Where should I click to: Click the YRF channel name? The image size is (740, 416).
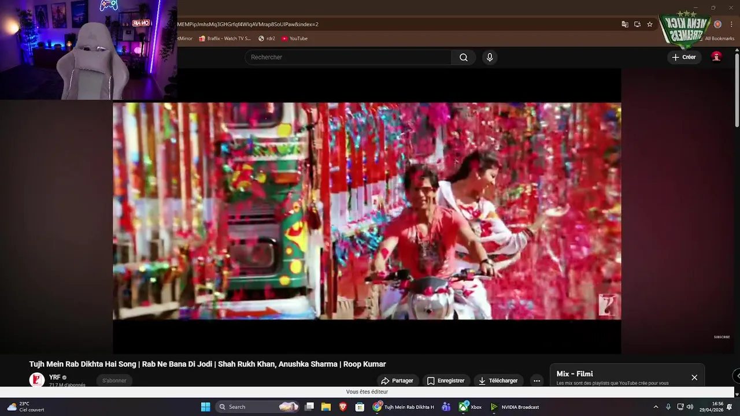pyautogui.click(x=55, y=377)
